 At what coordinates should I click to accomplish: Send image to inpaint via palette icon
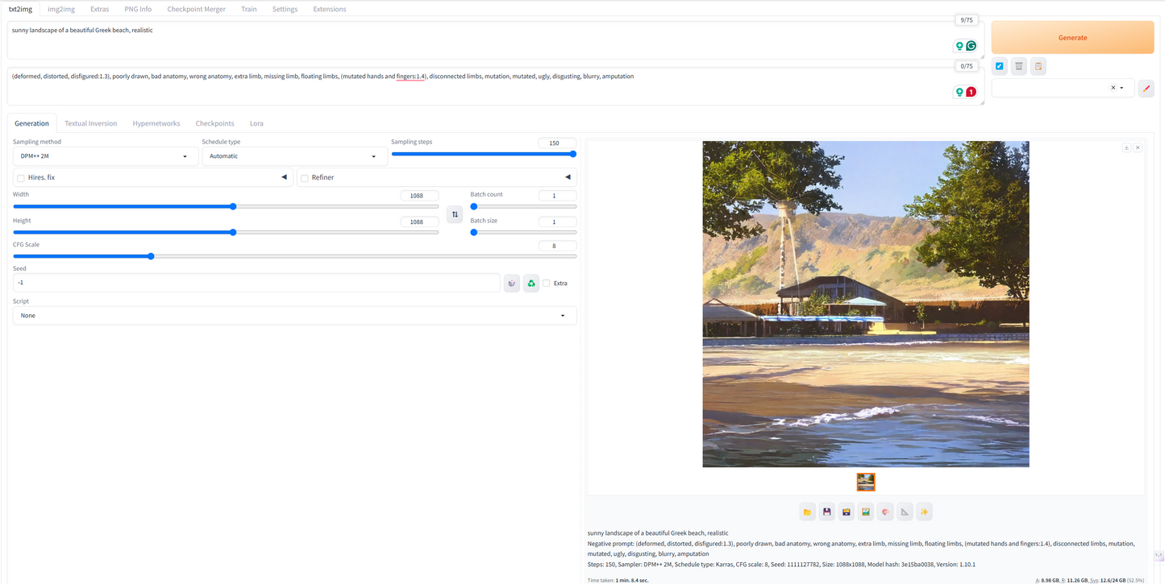[884, 512]
